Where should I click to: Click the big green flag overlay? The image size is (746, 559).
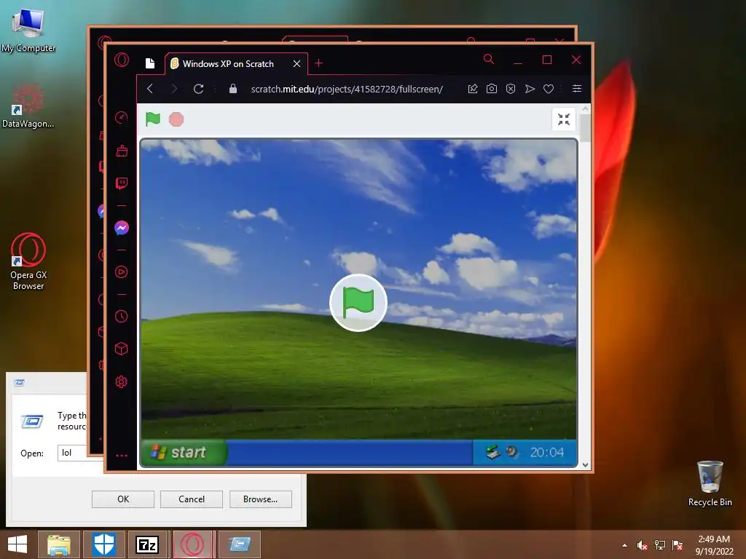[x=358, y=303]
